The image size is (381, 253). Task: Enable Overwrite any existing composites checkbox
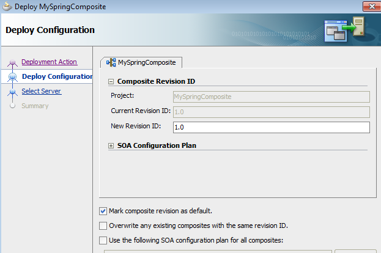(103, 226)
